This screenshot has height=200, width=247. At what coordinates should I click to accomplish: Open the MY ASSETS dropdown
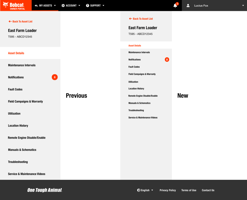tap(45, 5)
